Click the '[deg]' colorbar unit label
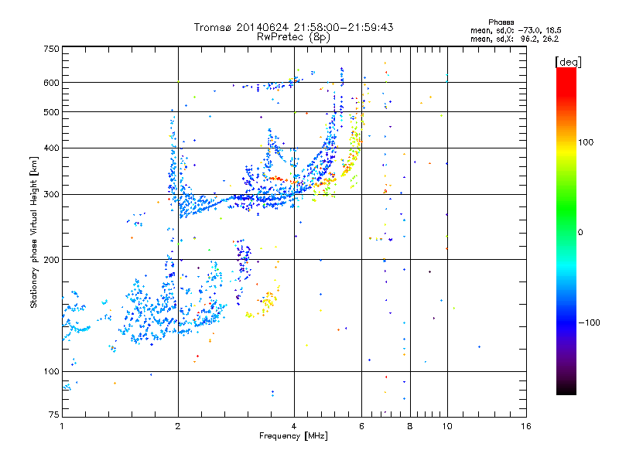The width and height of the screenshot is (619, 464). [x=568, y=62]
